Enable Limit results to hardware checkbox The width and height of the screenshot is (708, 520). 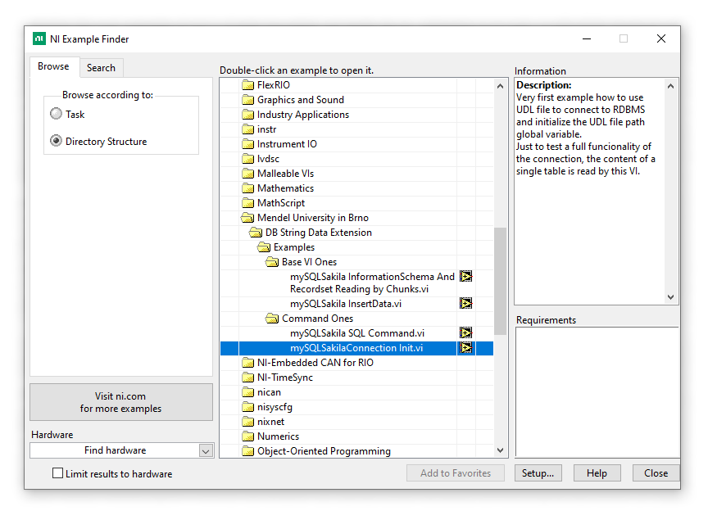point(58,473)
